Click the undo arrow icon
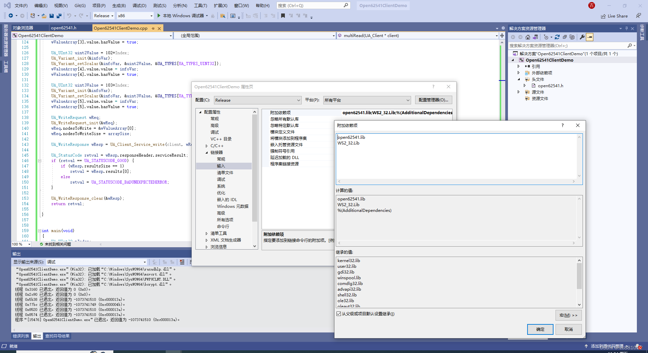Viewport: 648px width, 353px height. coord(69,16)
